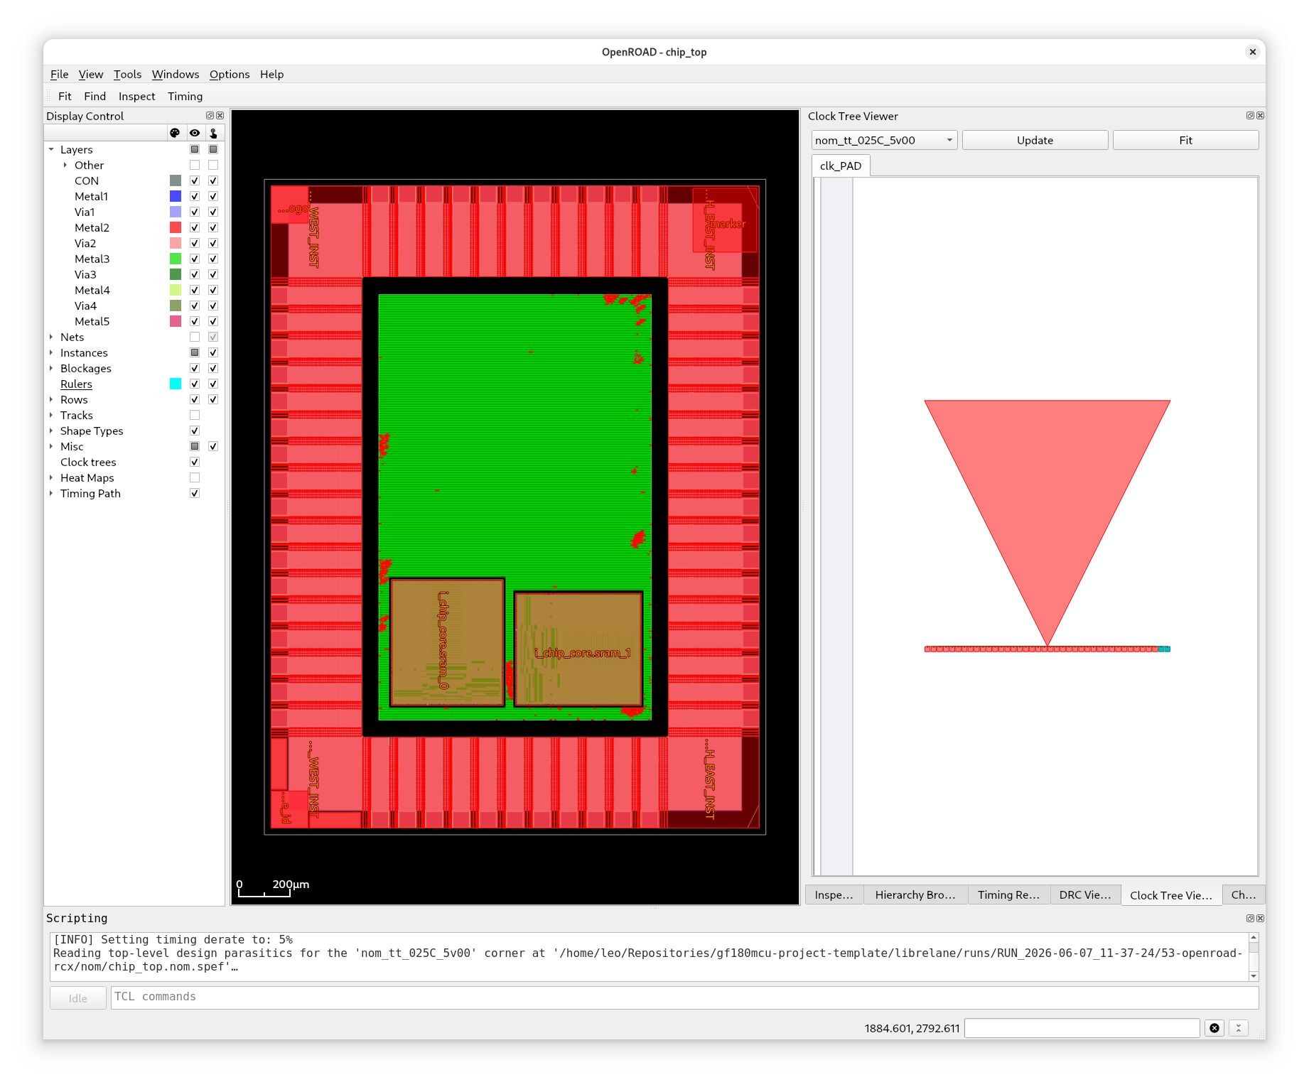1309x1087 pixels.
Task: Switch to the Timing Report tab
Action: (x=1008, y=894)
